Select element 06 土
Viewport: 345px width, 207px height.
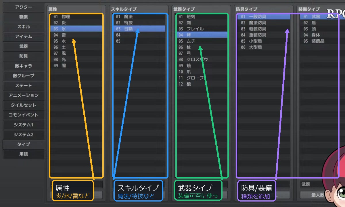pyautogui.click(x=76, y=47)
